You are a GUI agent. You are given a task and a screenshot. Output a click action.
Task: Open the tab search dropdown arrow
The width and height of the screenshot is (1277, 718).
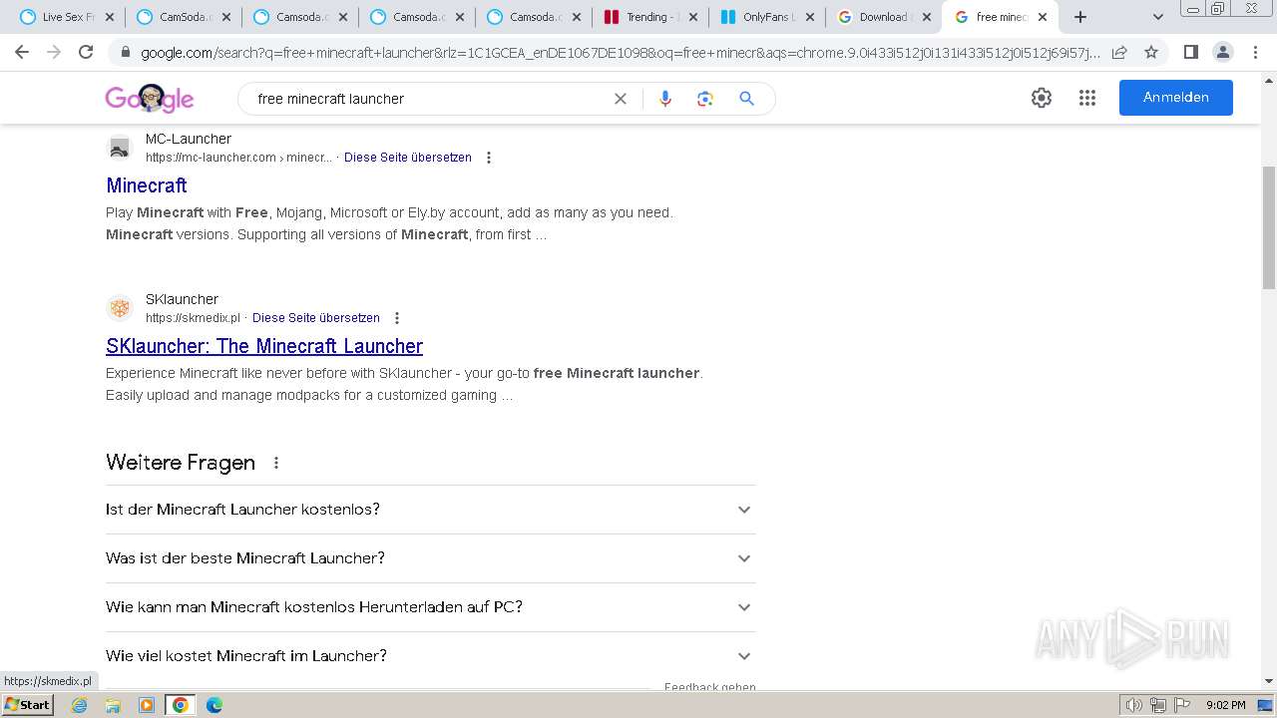(1157, 17)
